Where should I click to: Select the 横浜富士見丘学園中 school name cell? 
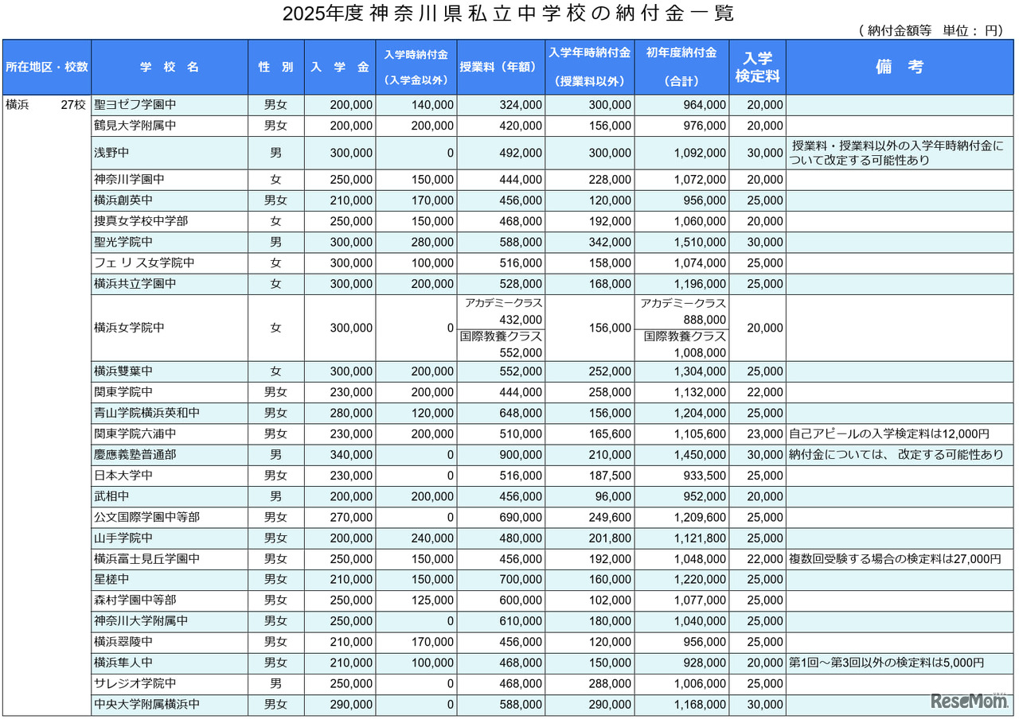[x=170, y=559]
